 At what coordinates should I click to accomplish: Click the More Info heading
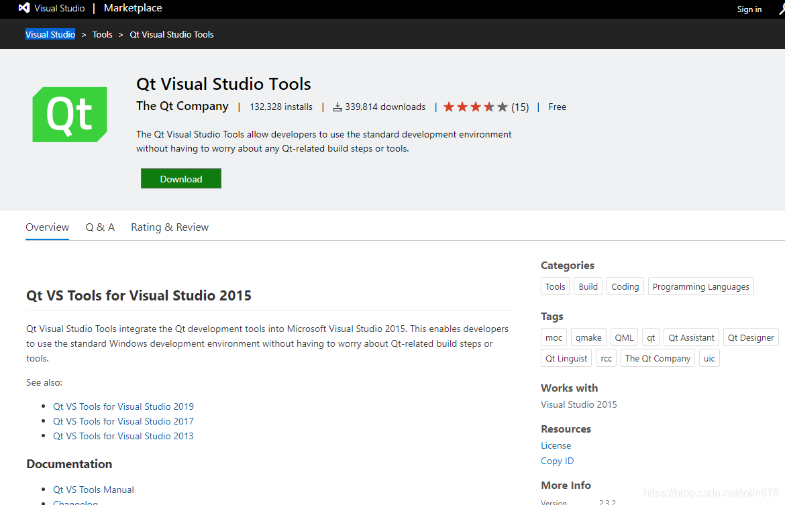[566, 485]
